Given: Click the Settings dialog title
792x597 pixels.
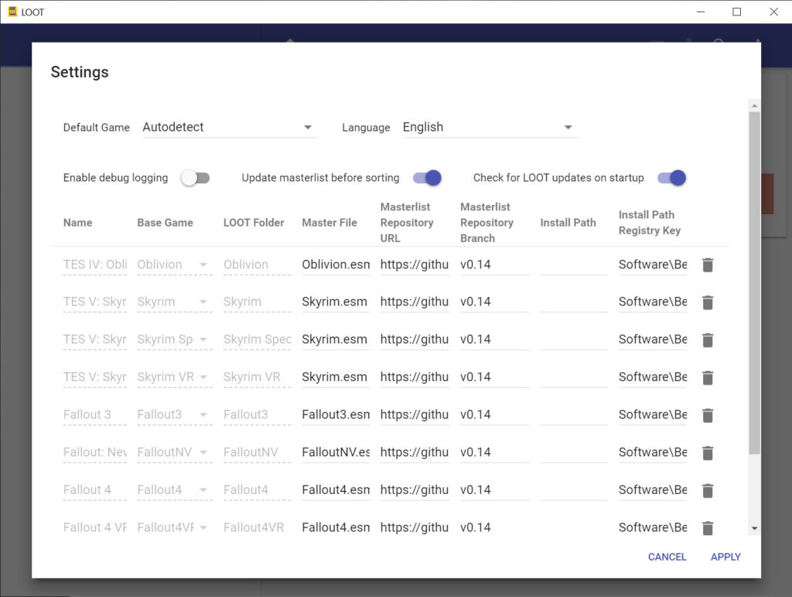Looking at the screenshot, I should click(x=80, y=72).
